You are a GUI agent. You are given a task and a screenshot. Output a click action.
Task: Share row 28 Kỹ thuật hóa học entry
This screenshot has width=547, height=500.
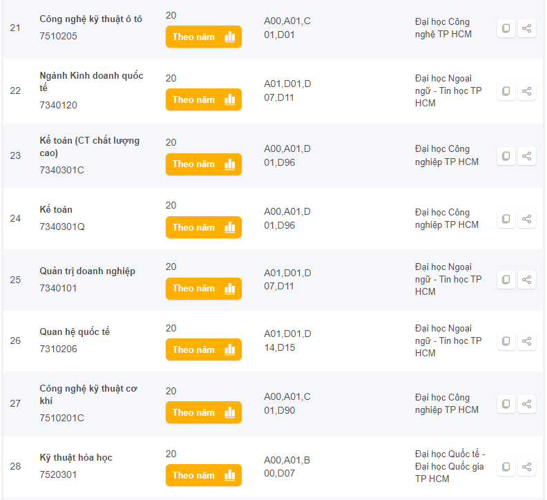(x=527, y=466)
